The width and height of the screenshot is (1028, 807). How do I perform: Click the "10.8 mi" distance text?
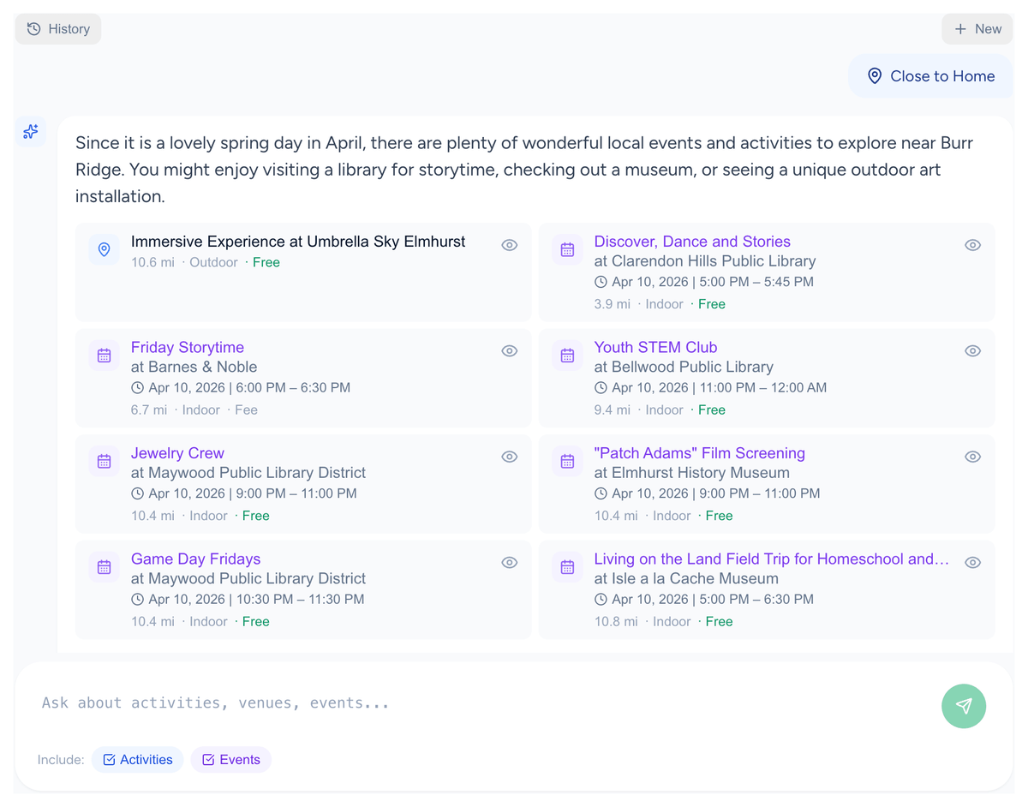616,622
